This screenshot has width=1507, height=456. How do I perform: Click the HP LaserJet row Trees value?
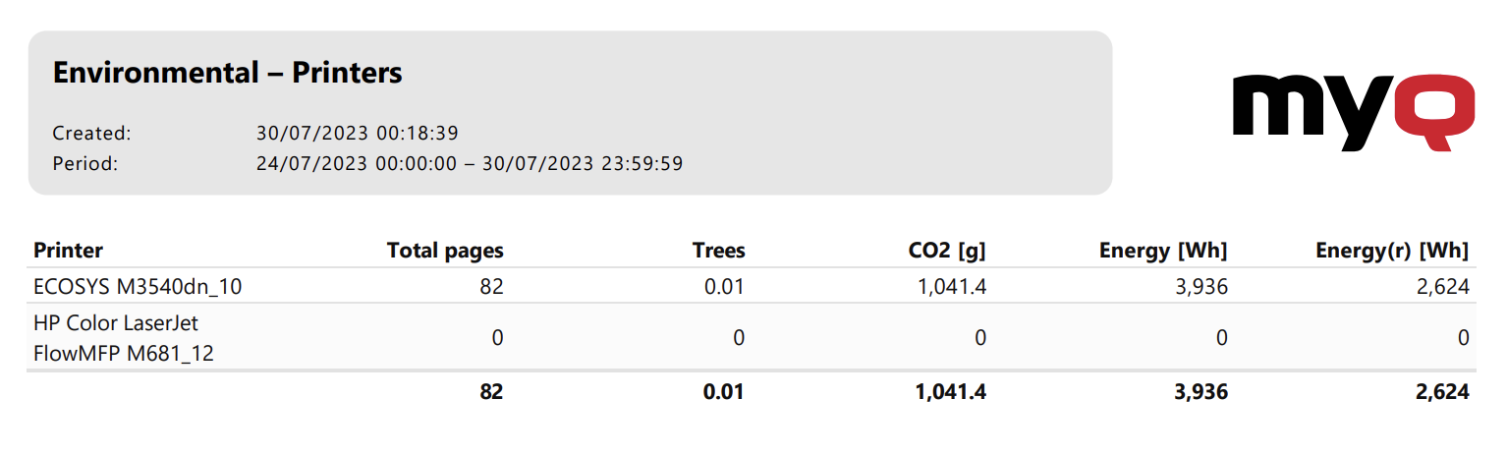click(x=738, y=338)
